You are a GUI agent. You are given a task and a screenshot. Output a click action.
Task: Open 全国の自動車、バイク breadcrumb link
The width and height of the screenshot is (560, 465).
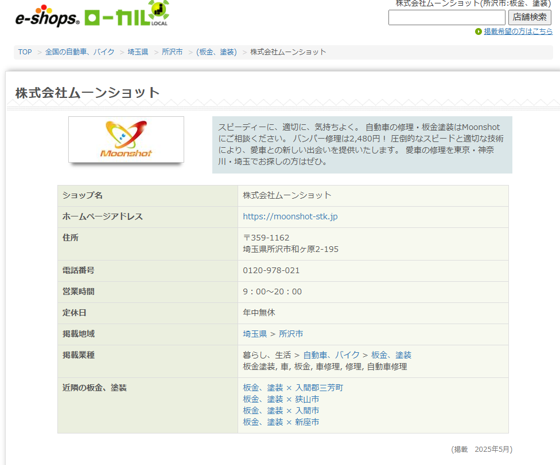pyautogui.click(x=80, y=52)
